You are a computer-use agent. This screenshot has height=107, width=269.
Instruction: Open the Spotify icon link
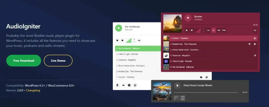(129, 85)
